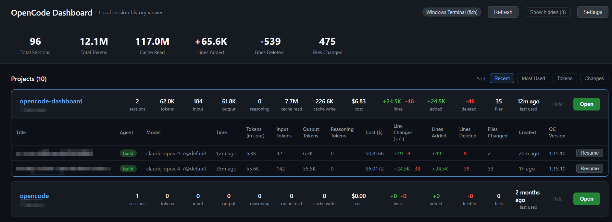The width and height of the screenshot is (612, 222).
Task: Click the 96 Total Sessions stat
Action: (35, 46)
